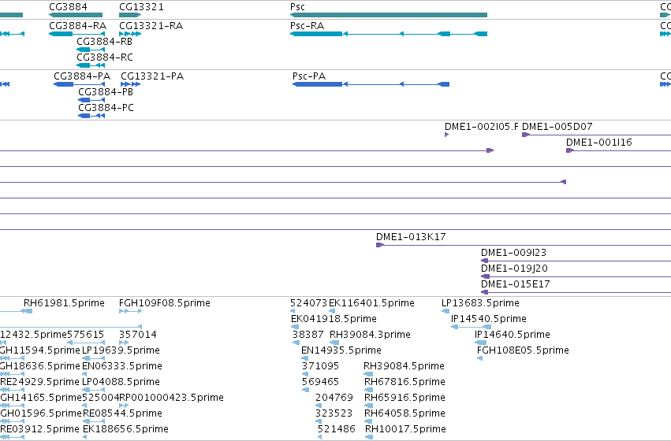Click the Psc gene name
This screenshot has width=671, height=441.
297,7
